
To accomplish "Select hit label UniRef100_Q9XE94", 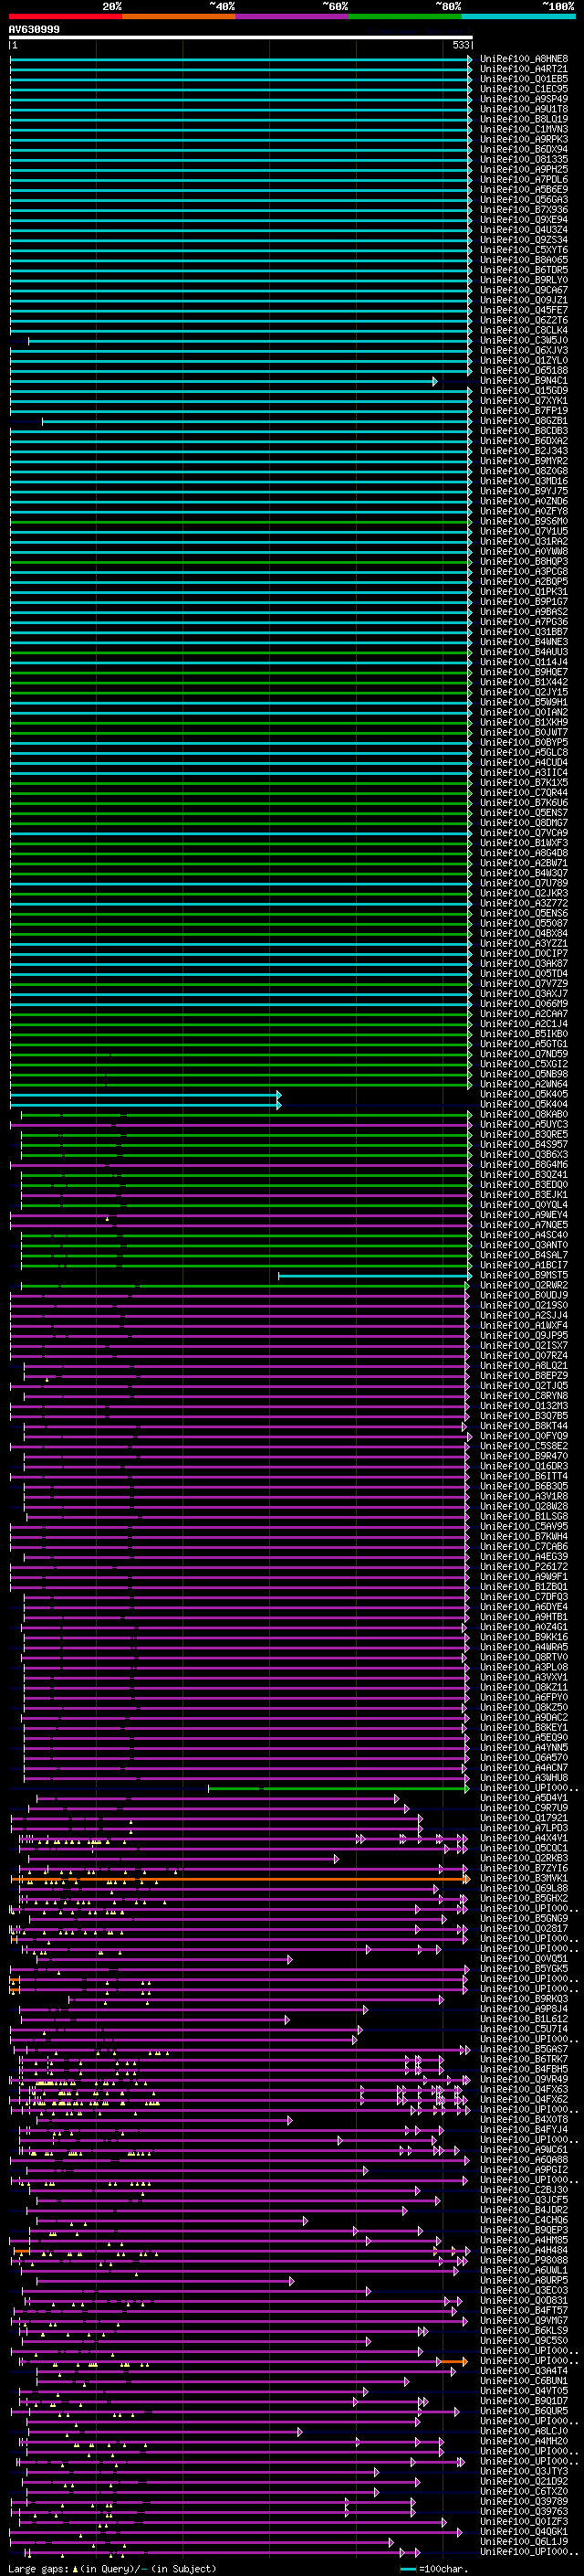I will coord(524,220).
